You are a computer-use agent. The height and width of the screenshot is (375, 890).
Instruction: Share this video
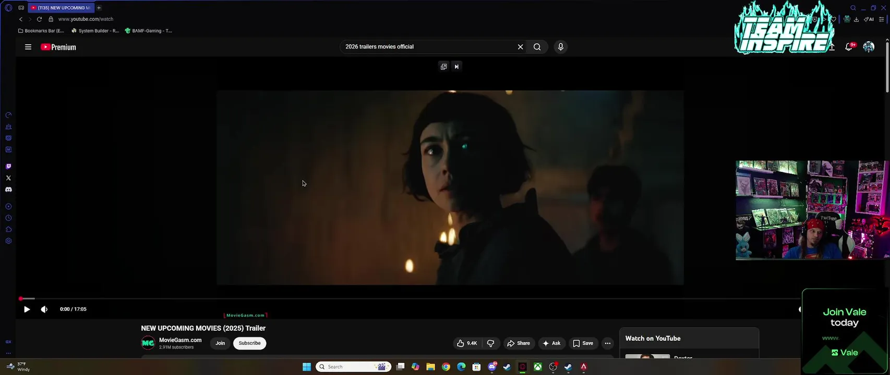[x=519, y=343]
